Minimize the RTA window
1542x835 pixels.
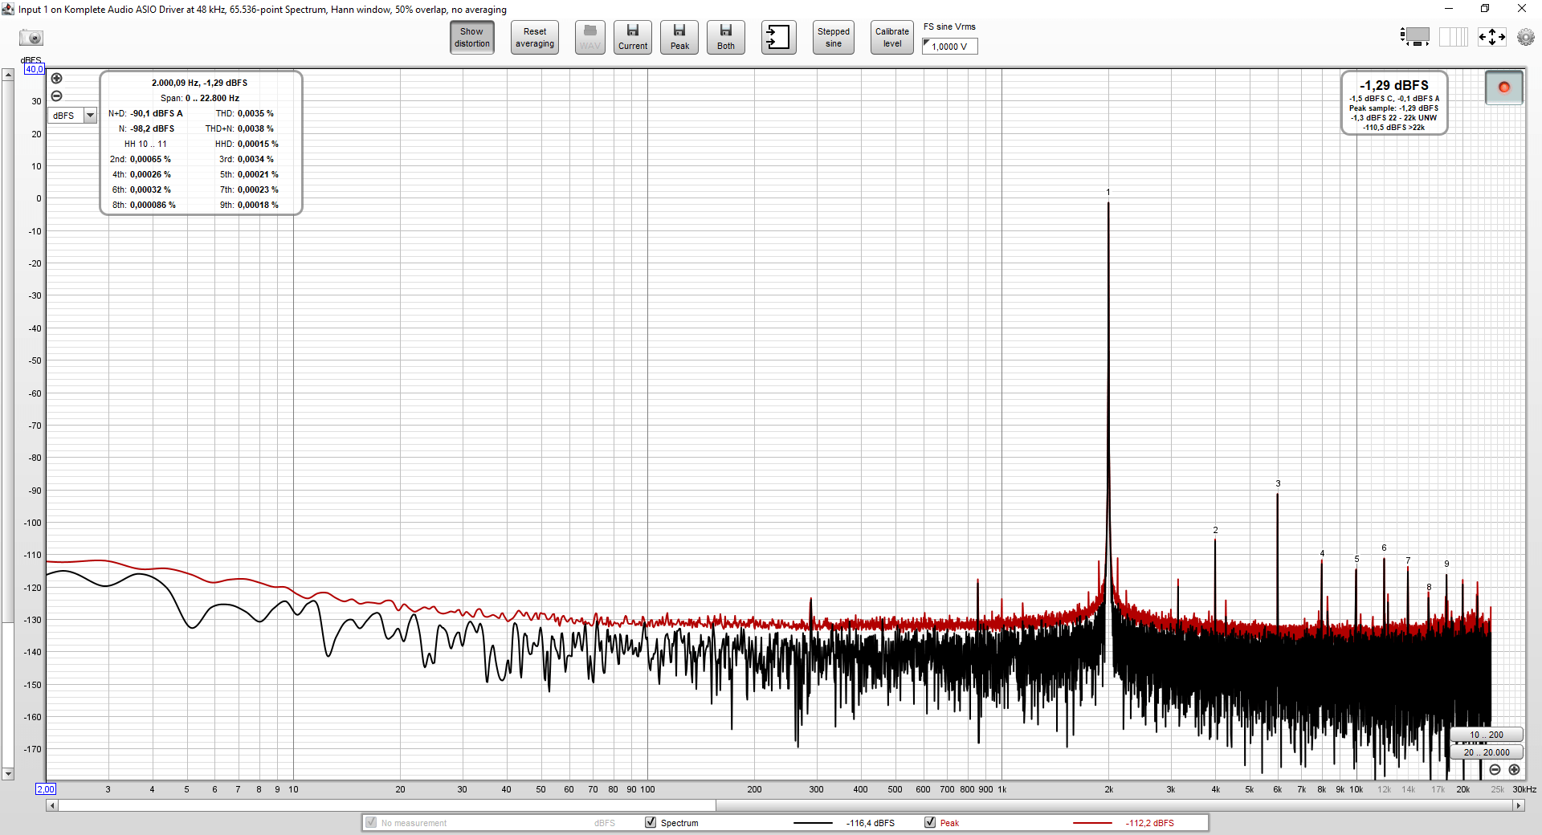(1449, 9)
